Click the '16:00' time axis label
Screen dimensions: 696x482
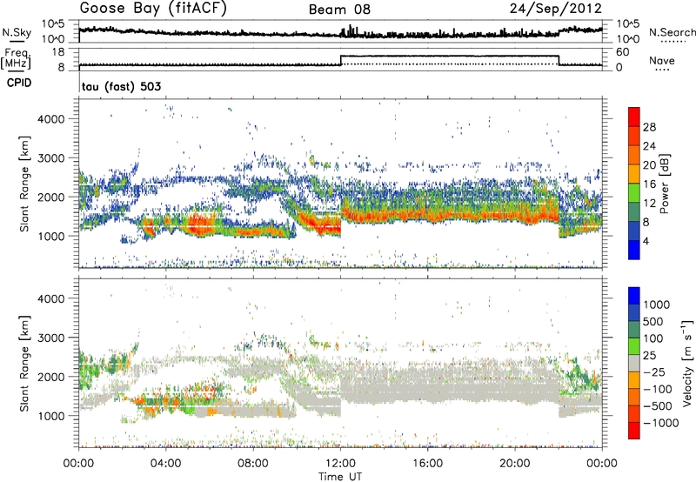point(427,464)
